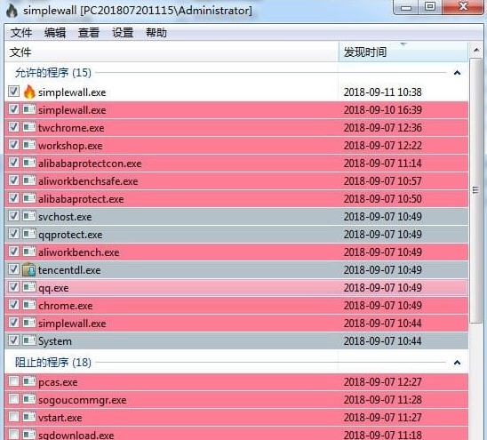This screenshot has width=487, height=440.
Task: Click the icon beside sgdownload.exe
Action: point(29,434)
